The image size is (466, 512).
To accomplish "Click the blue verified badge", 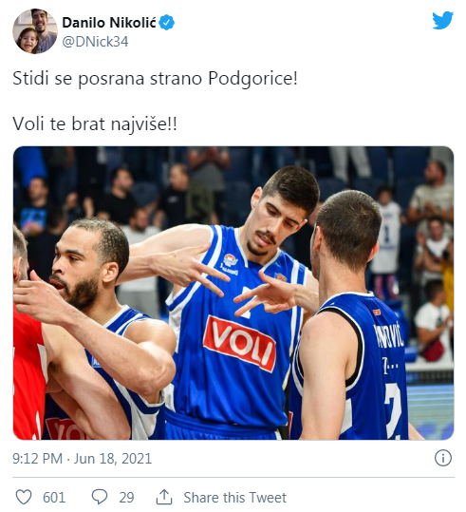I will click(x=167, y=23).
